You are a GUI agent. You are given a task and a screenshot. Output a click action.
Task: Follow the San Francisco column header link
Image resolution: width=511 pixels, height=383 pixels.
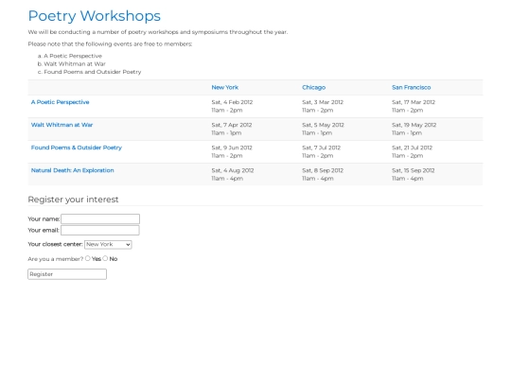tap(412, 87)
